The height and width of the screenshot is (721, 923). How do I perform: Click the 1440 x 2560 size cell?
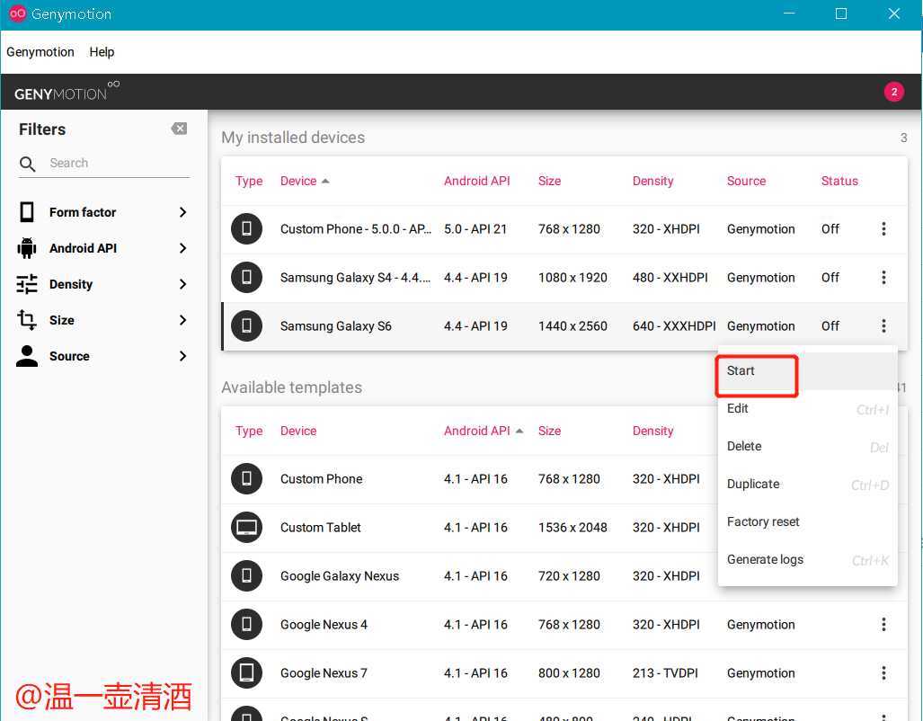[x=572, y=325]
